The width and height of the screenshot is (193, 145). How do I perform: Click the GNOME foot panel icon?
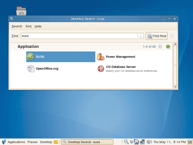click(4, 142)
